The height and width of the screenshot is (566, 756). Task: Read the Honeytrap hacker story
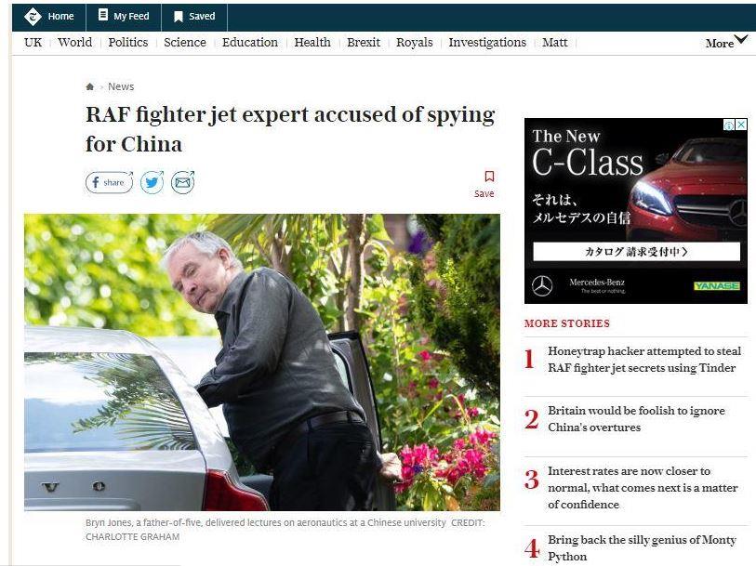coord(644,360)
